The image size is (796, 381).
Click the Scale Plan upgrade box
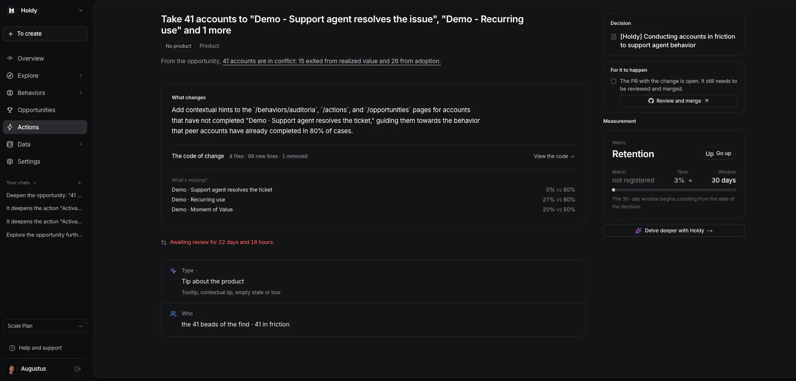(x=45, y=326)
